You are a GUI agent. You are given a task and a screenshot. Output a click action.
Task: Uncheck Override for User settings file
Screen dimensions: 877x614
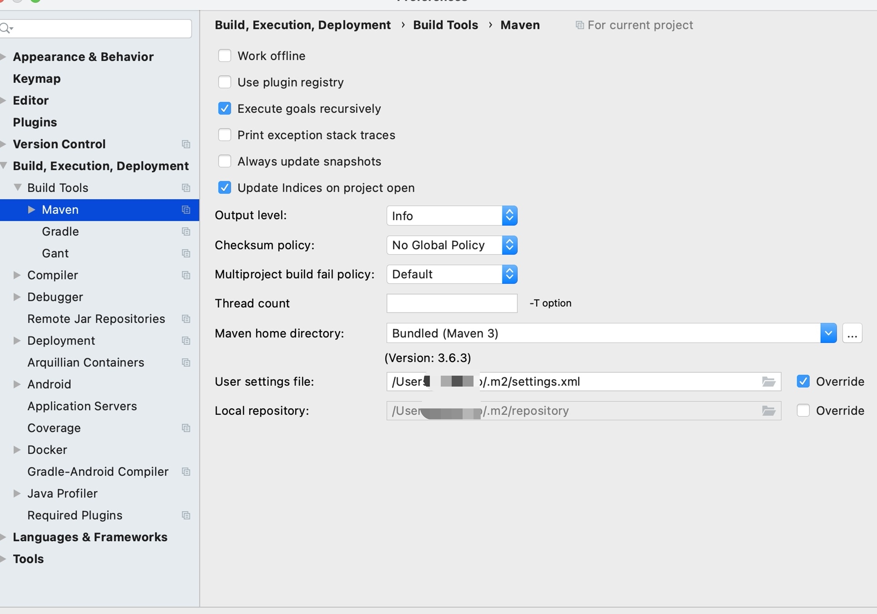point(803,382)
